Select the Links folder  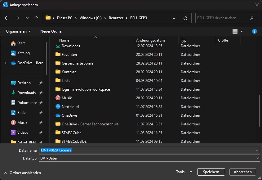point(63,81)
